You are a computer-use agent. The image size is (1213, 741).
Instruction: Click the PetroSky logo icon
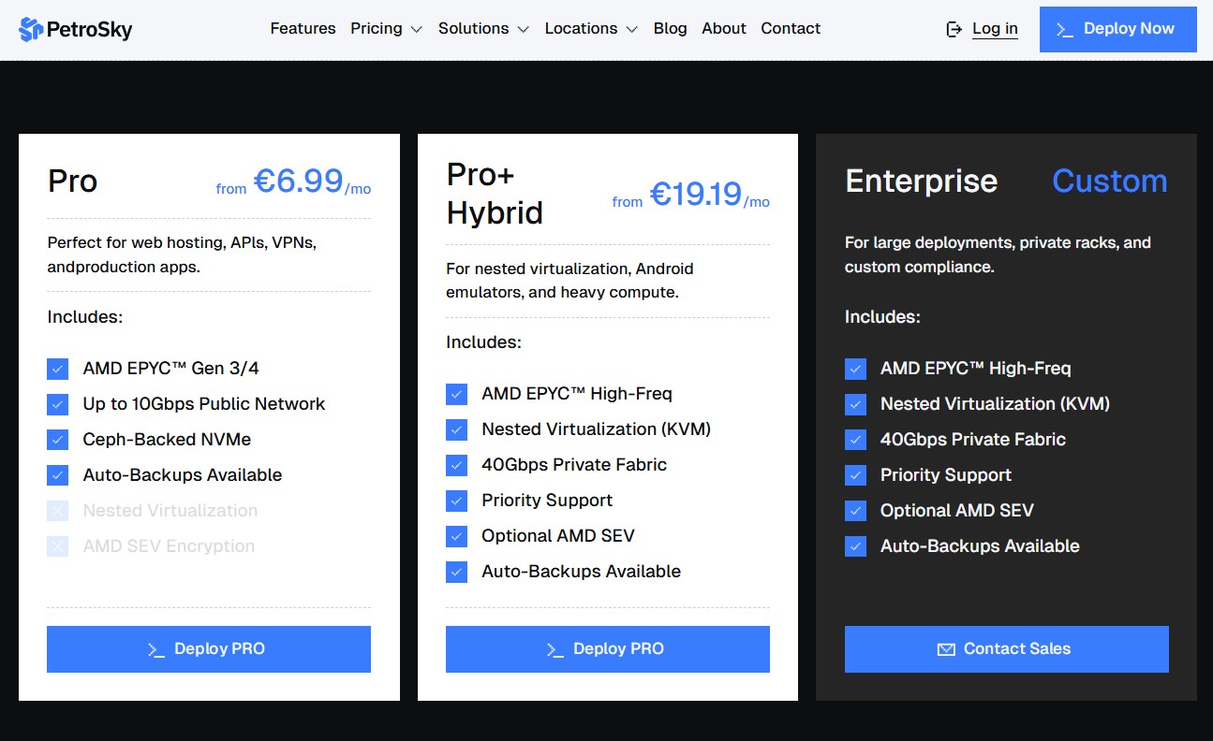[31, 29]
